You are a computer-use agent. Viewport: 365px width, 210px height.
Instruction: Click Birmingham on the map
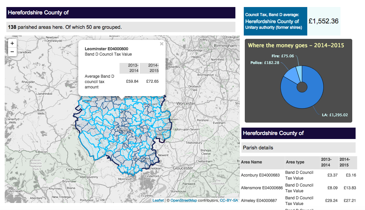pyautogui.click(x=225, y=46)
